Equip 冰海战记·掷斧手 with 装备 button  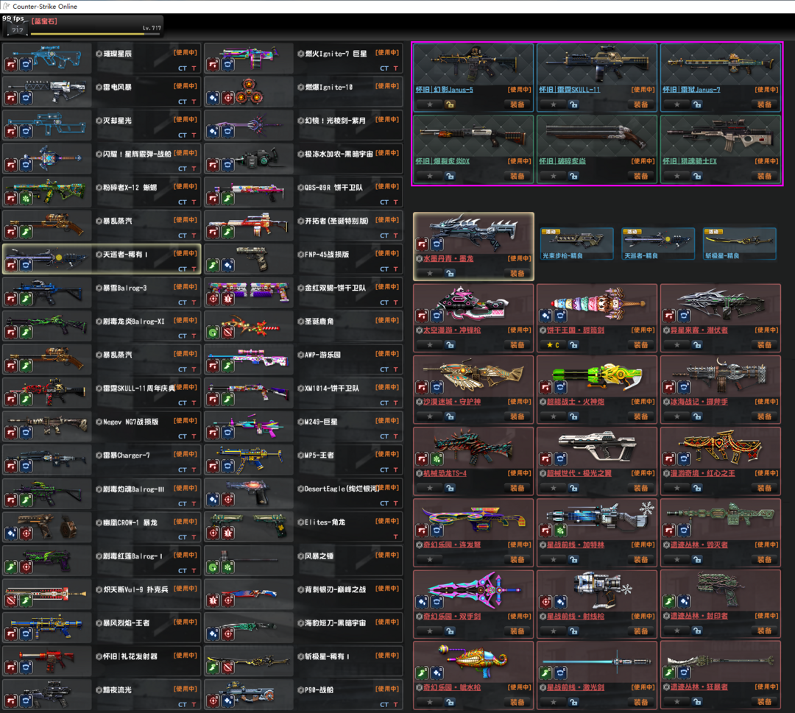[765, 416]
